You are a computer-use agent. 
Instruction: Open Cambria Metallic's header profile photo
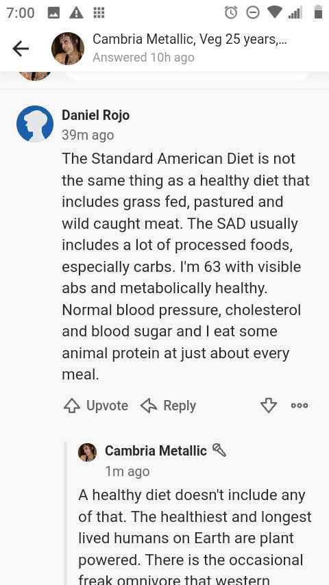click(68, 49)
